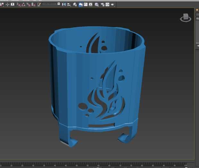Screen dimensions: 199x168
Task: Click the Align tool icon
Action: click(x=69, y=4)
